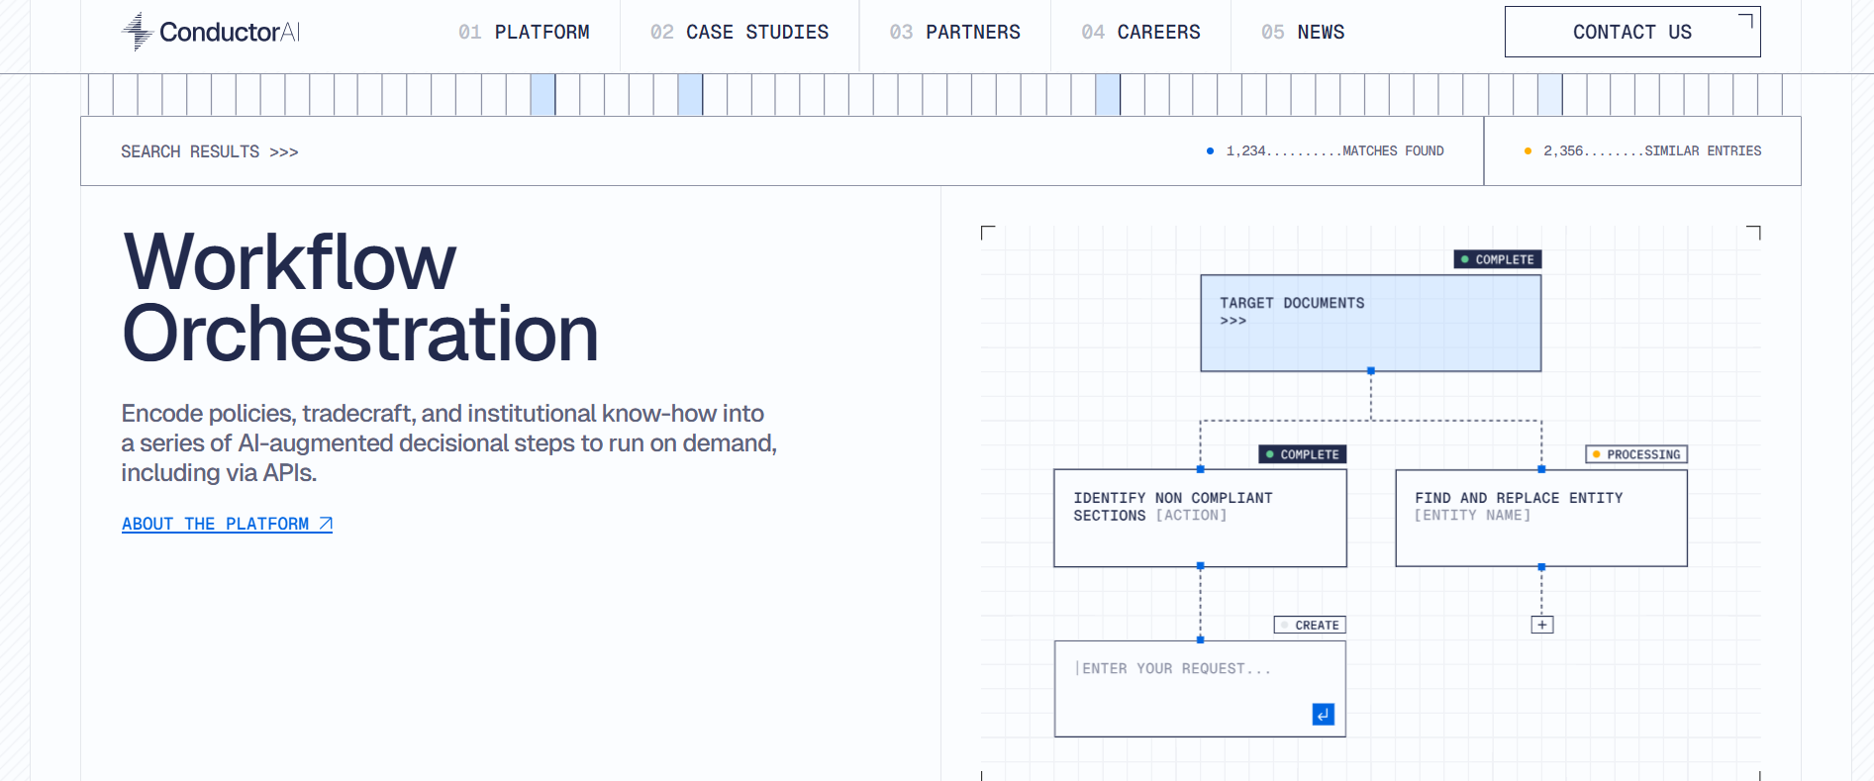Screen dimensions: 1874x781
Task: Follow the About the Platform link
Action: tap(215, 524)
